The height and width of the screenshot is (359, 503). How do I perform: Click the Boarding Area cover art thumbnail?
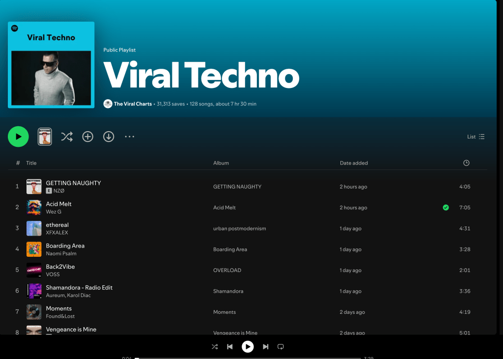point(34,249)
